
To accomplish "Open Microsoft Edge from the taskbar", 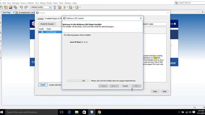I will point(69,112).
